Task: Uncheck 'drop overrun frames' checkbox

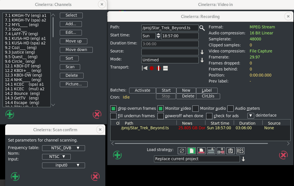Action: click(113, 109)
